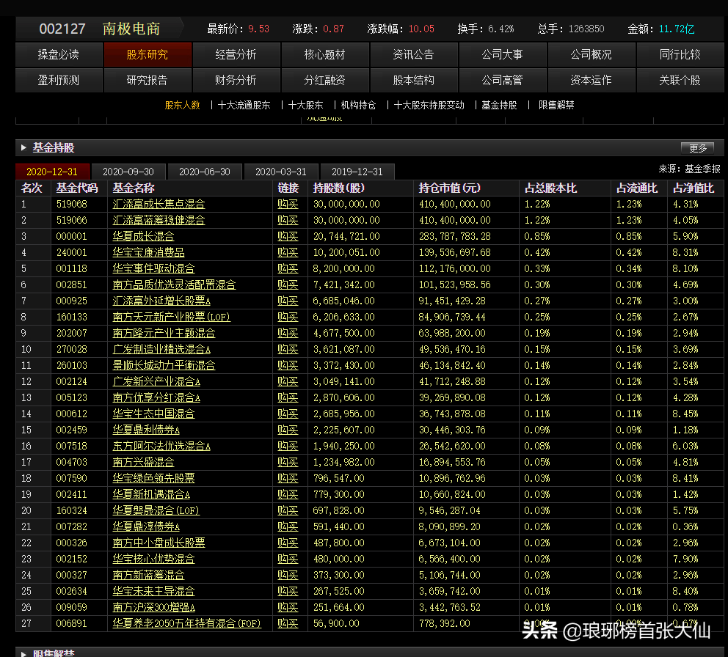
Task: Expand the 基金持股 section triangle
Action: [23, 147]
